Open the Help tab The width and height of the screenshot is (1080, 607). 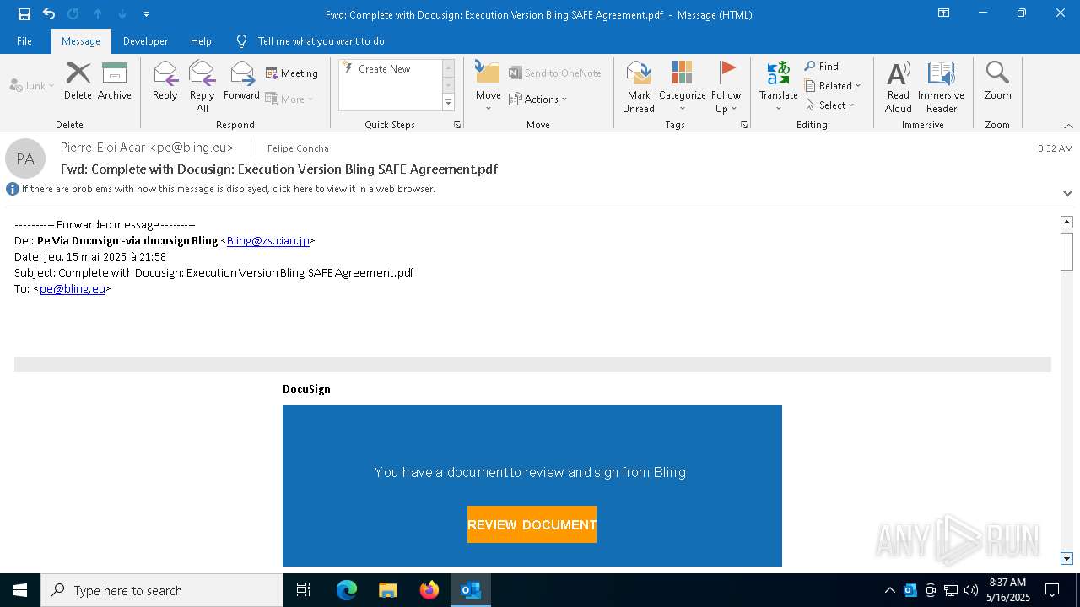point(201,41)
